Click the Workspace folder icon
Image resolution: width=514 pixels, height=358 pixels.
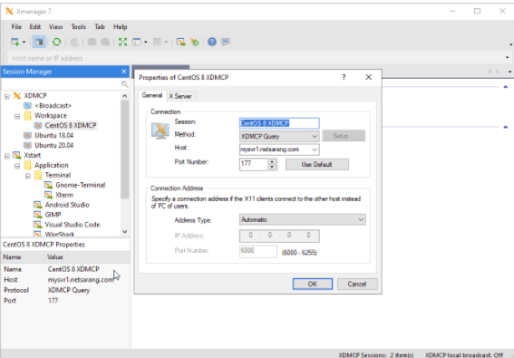pyautogui.click(x=28, y=115)
